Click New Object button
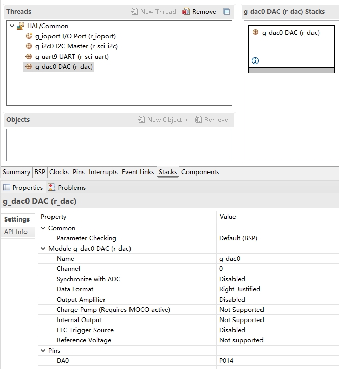 163,120
